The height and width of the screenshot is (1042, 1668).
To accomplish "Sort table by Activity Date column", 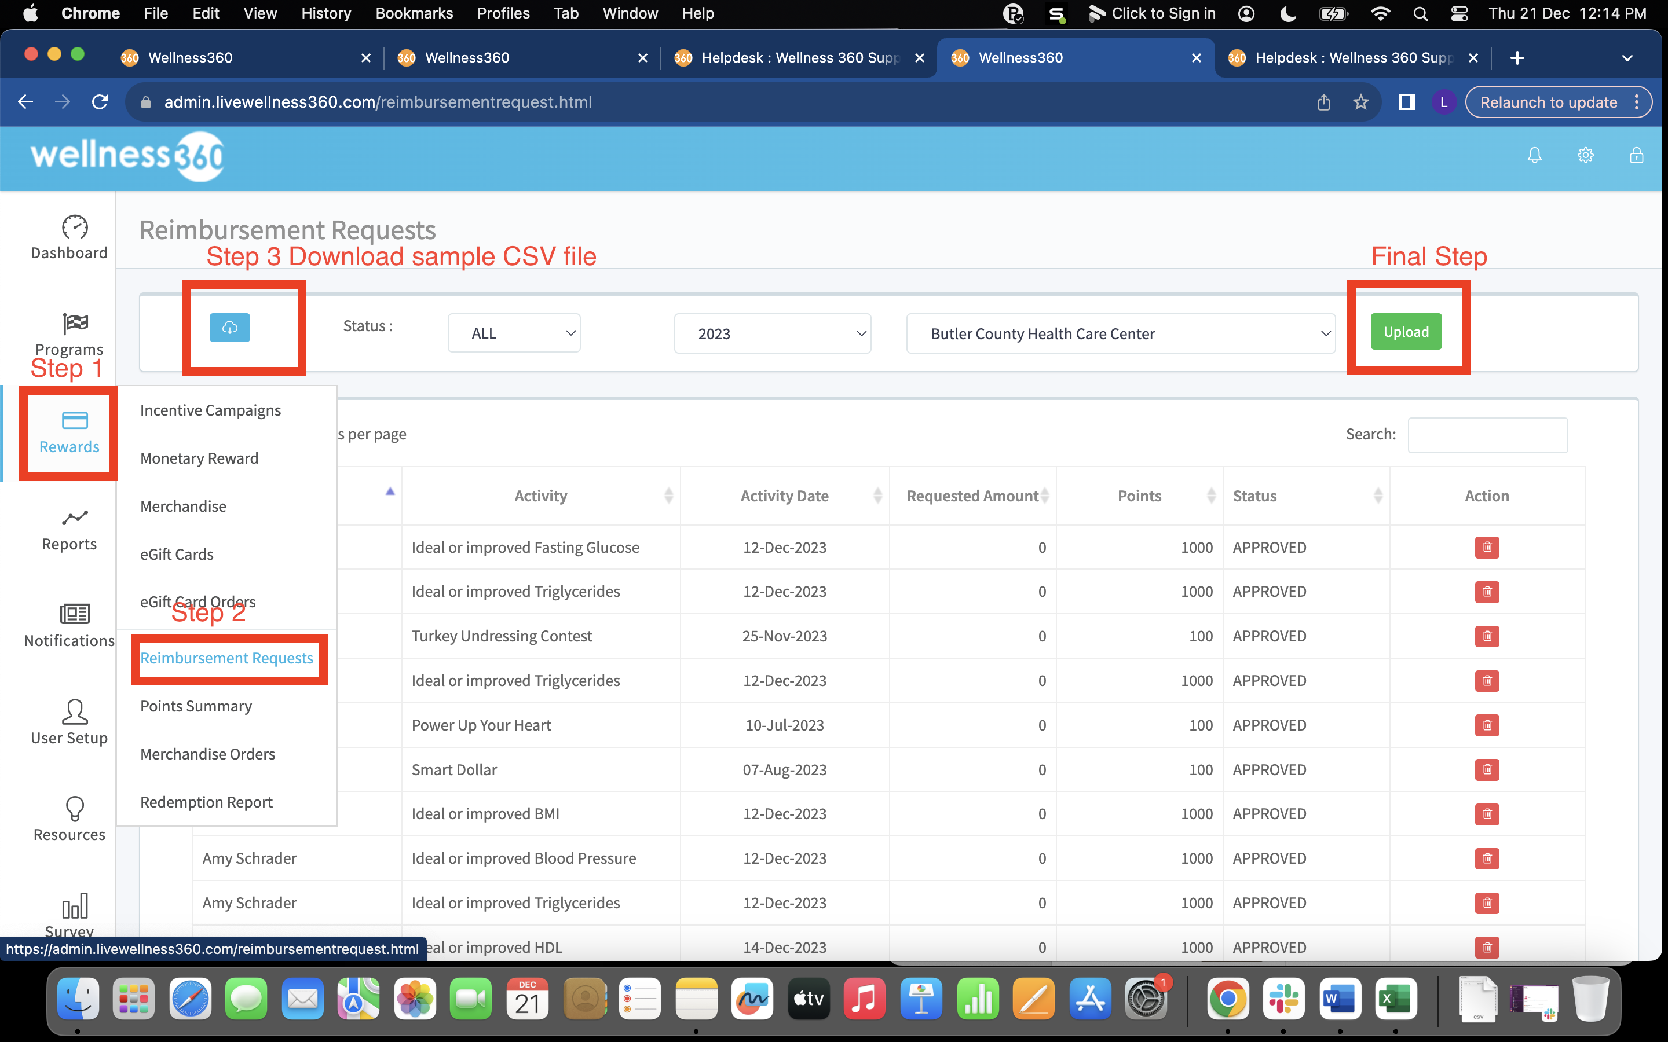I will pyautogui.click(x=784, y=496).
